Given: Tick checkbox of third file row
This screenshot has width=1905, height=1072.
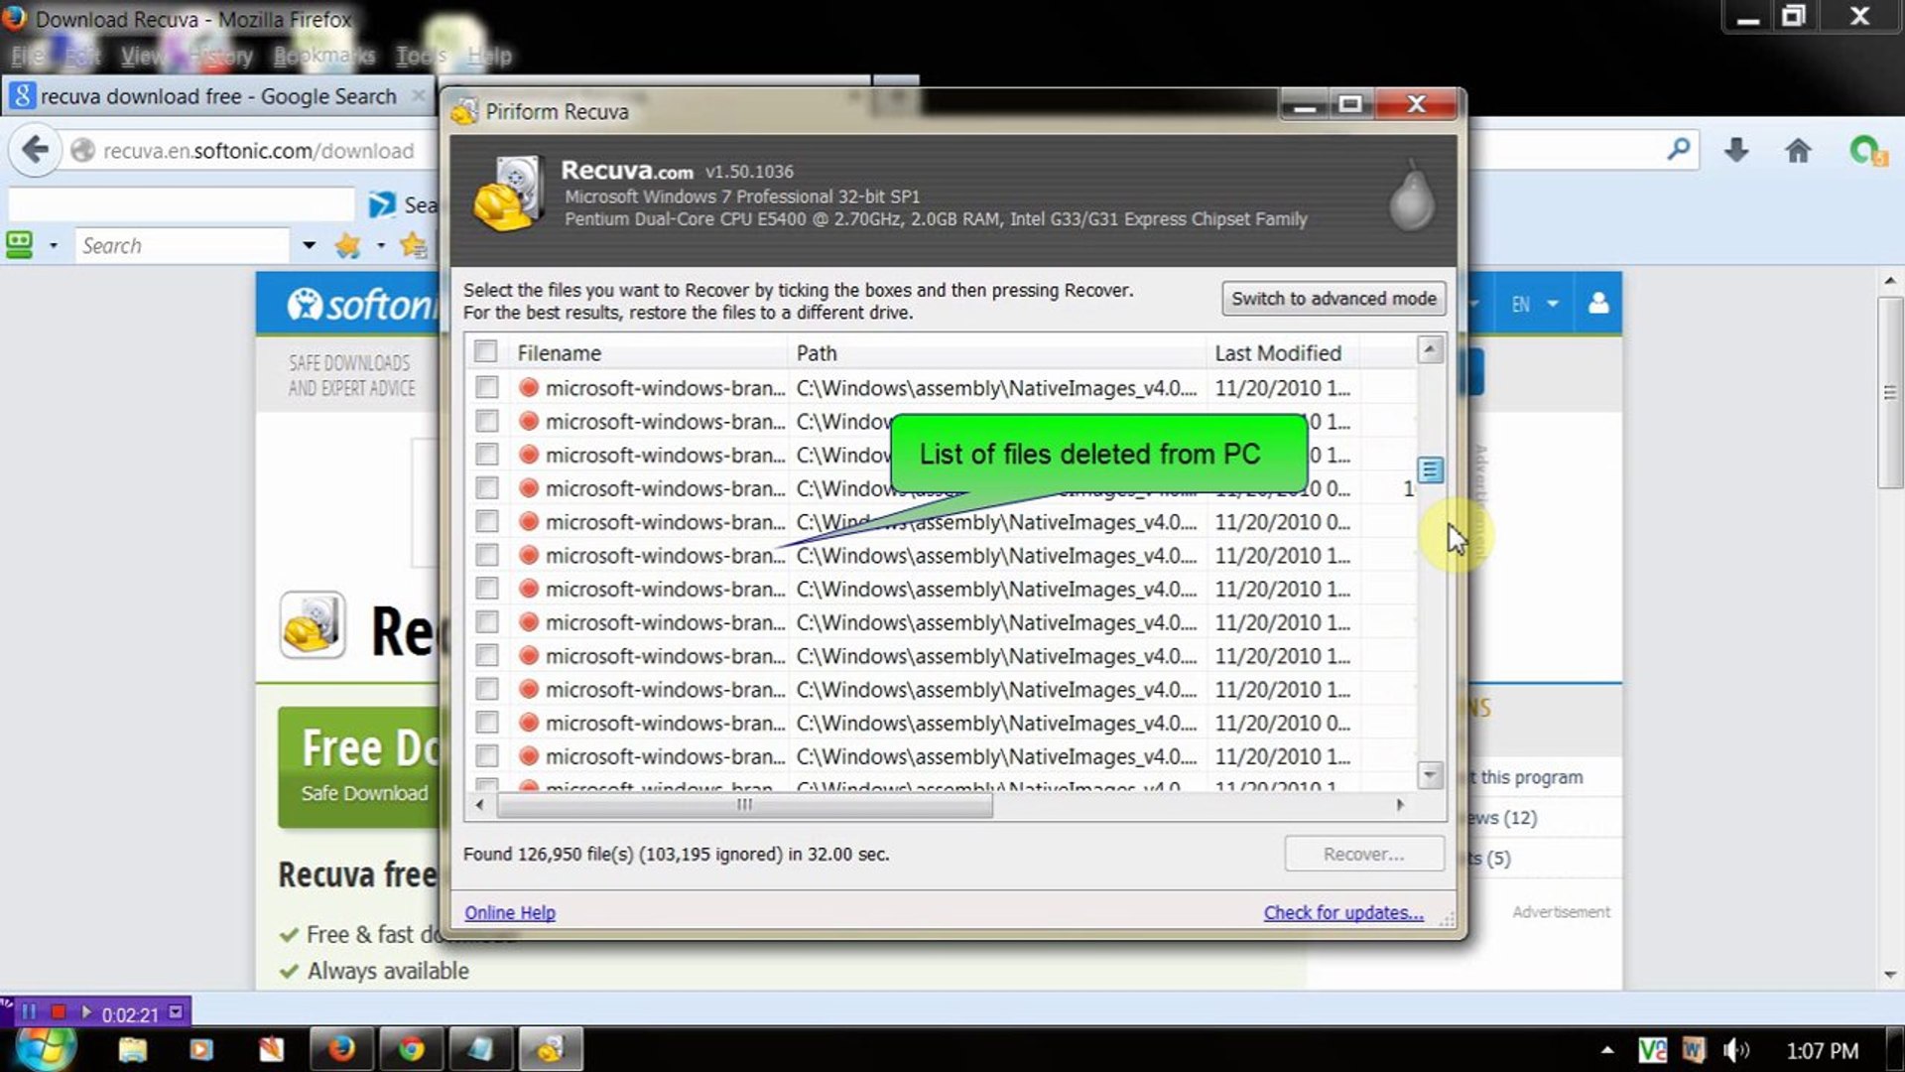Looking at the screenshot, I should tap(486, 455).
